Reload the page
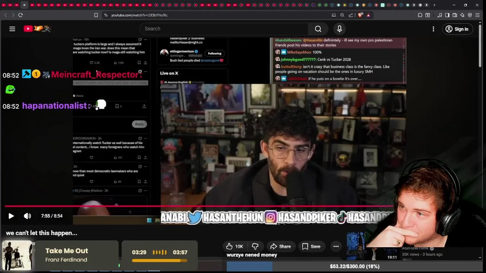The width and height of the screenshot is (486, 273). (21, 15)
